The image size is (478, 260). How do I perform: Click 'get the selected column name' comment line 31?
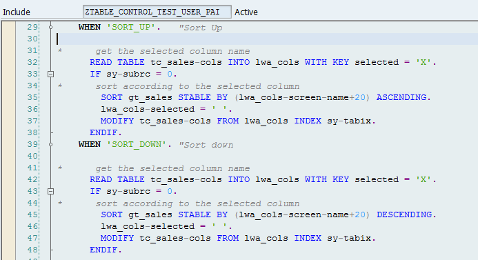coord(172,51)
